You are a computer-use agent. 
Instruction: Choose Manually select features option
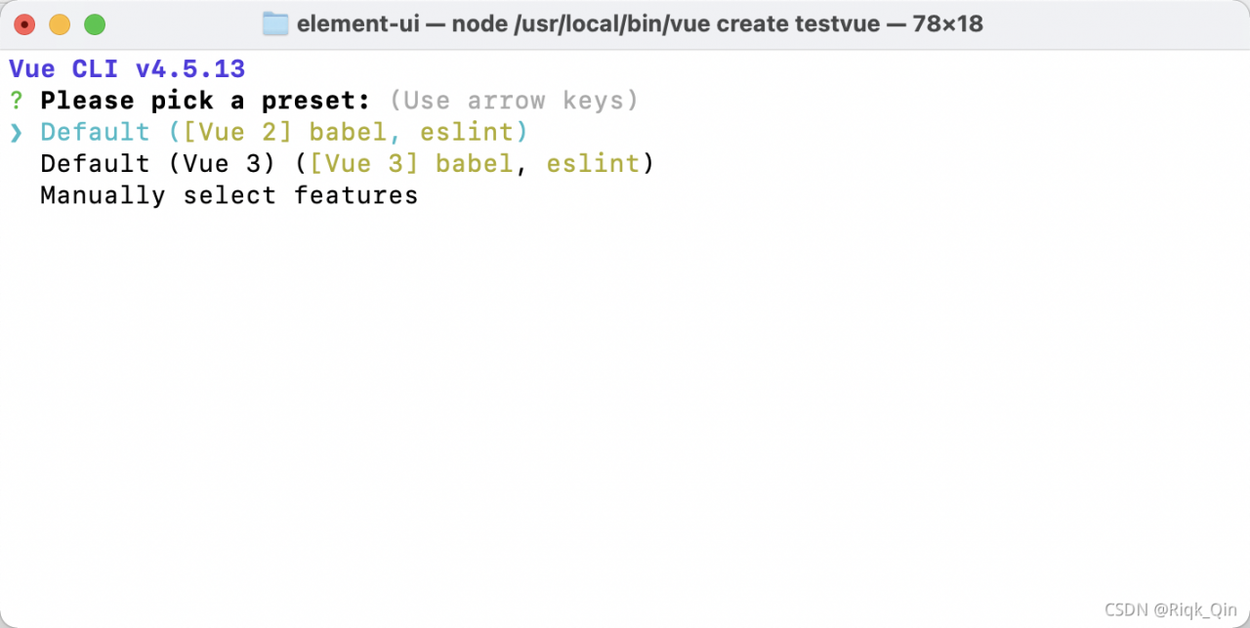[x=229, y=195]
